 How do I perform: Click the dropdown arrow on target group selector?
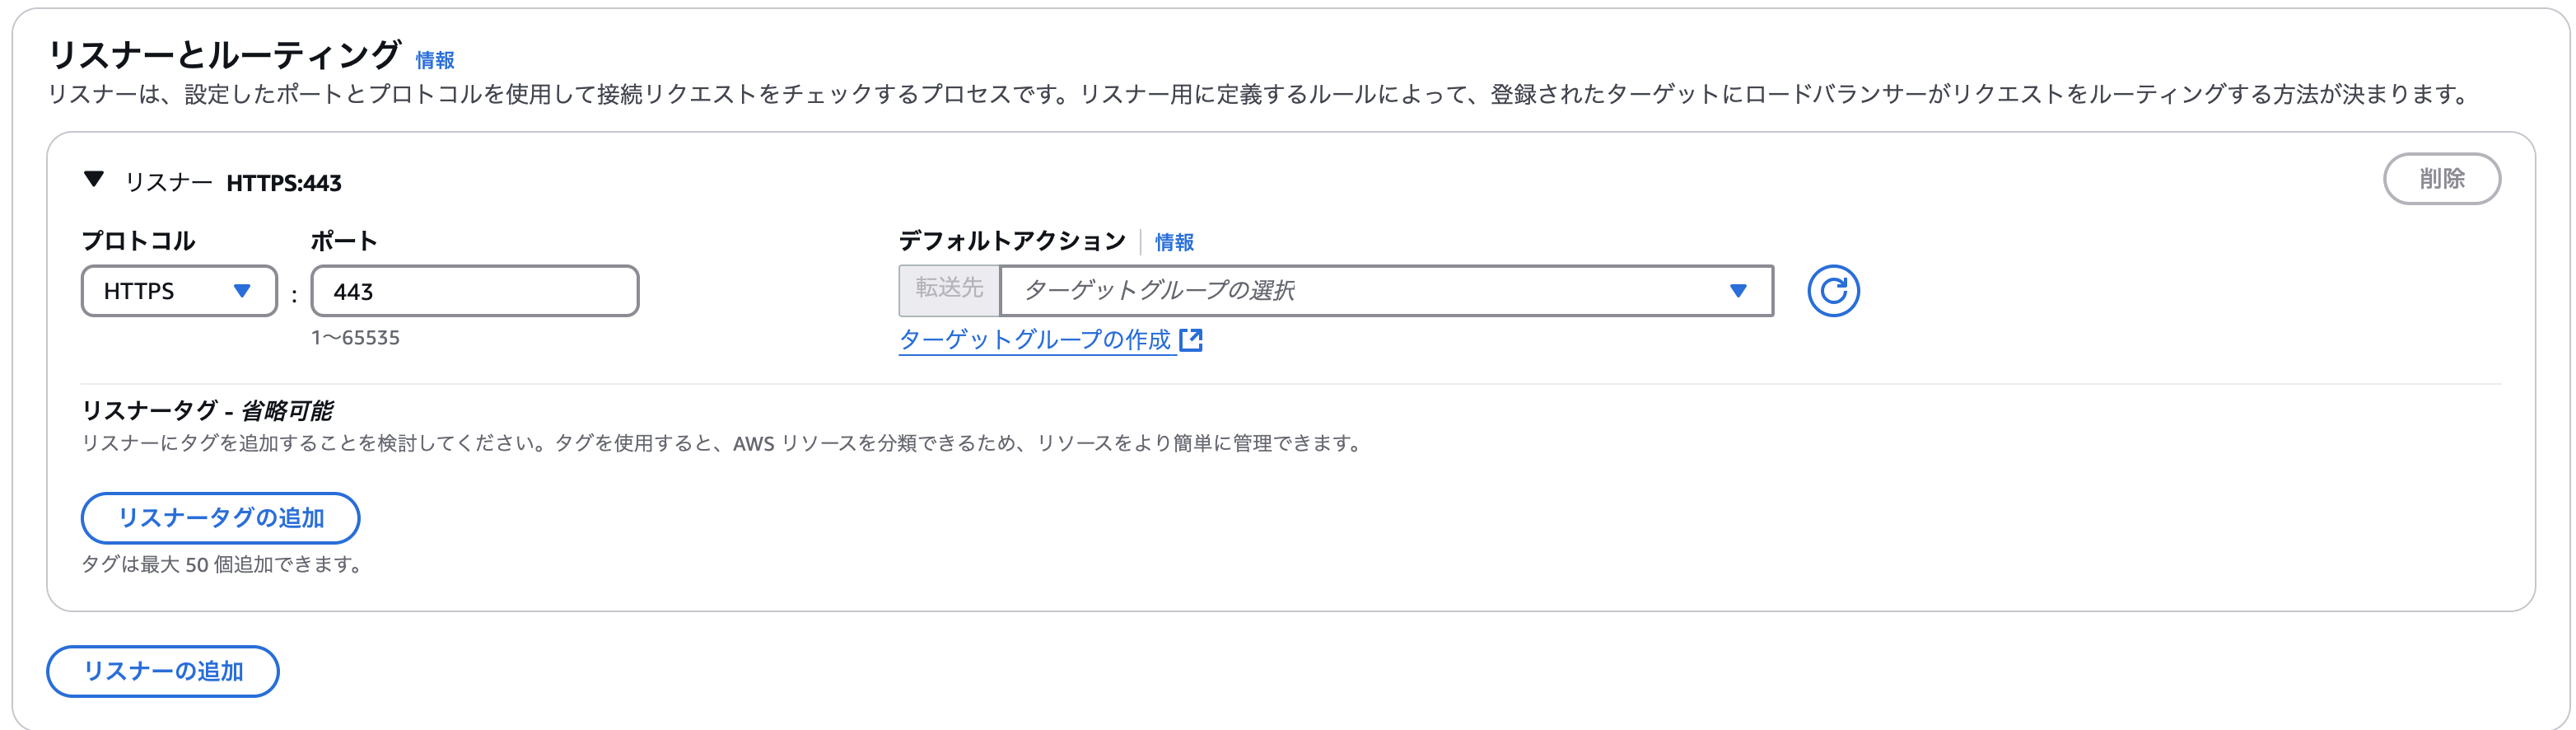click(x=1740, y=291)
